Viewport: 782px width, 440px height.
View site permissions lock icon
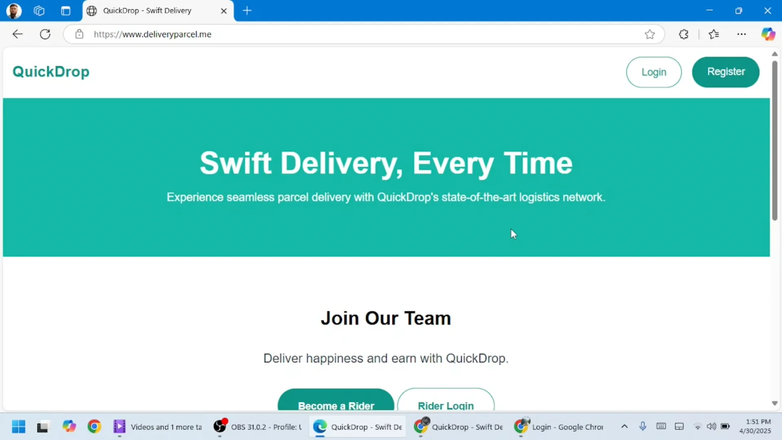[79, 34]
